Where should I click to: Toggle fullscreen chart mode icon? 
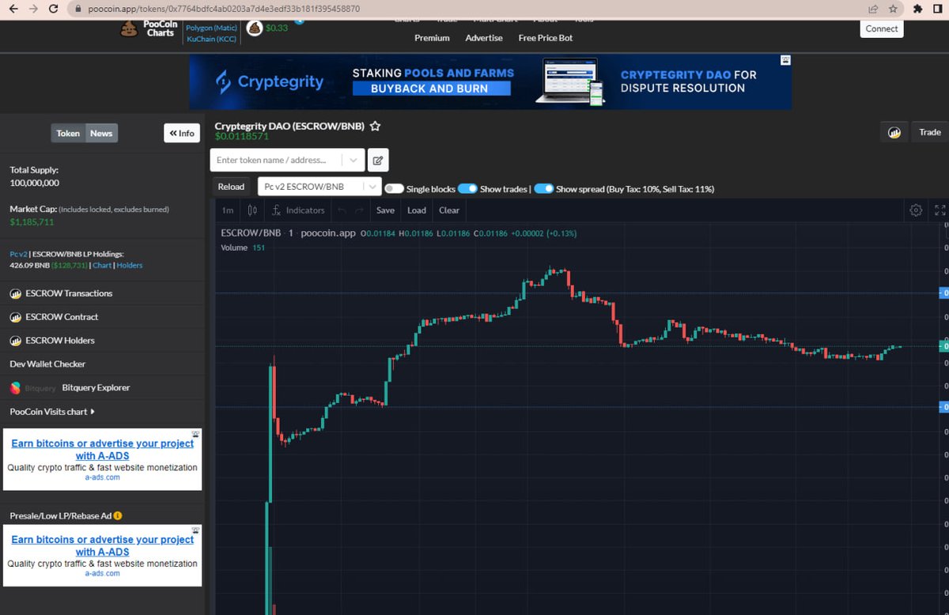pyautogui.click(x=940, y=210)
